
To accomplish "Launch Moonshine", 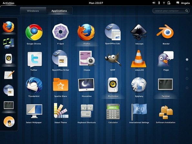I will coord(86,85).
